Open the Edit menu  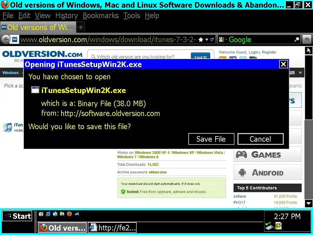(24, 16)
